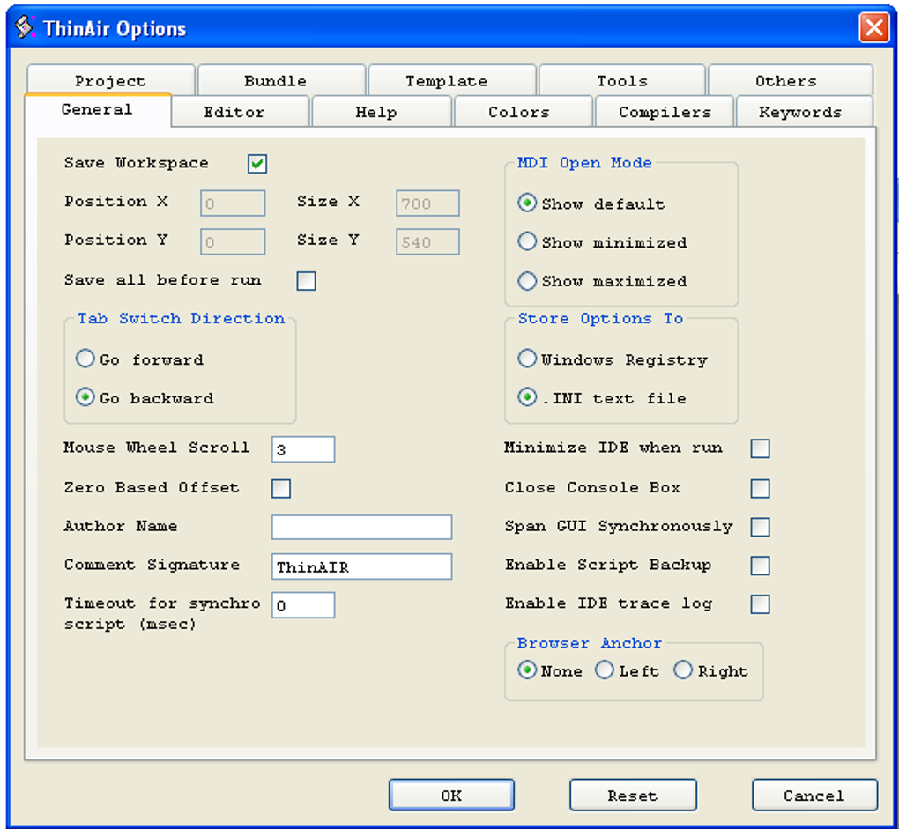
Task: Click the ThinAir icon in the title bar
Action: [x=24, y=27]
